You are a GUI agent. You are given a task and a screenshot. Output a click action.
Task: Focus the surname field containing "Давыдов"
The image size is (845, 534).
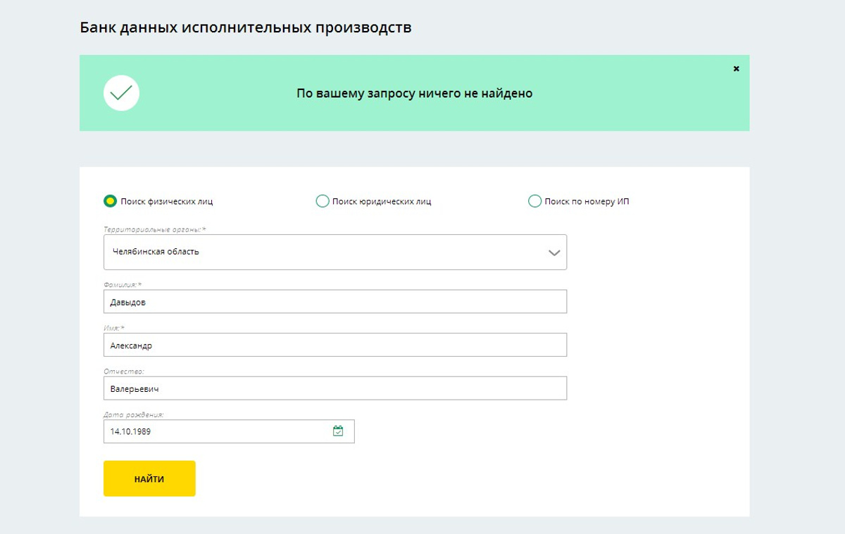(335, 302)
